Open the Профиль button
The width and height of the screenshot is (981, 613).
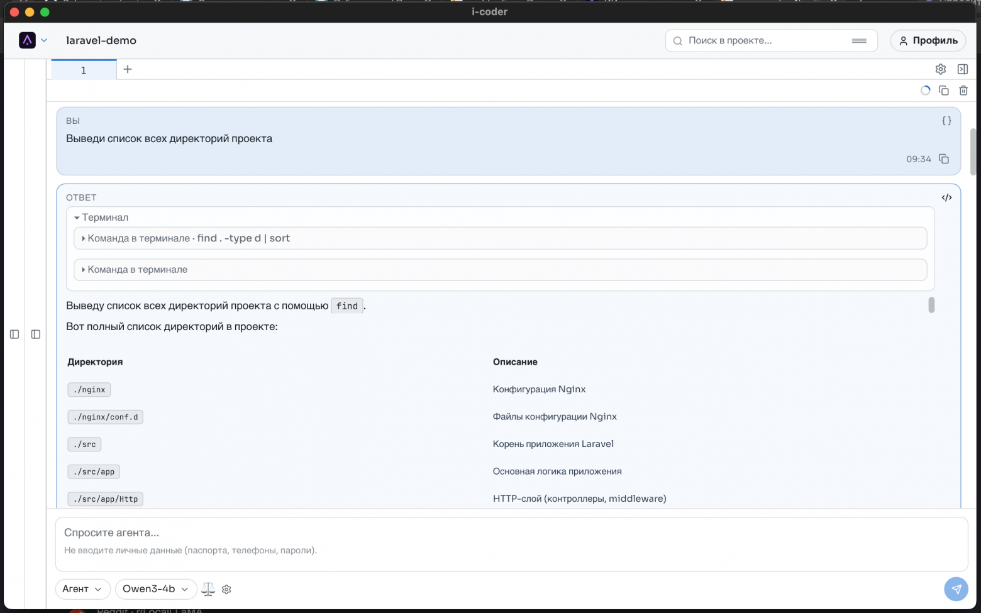click(x=928, y=40)
